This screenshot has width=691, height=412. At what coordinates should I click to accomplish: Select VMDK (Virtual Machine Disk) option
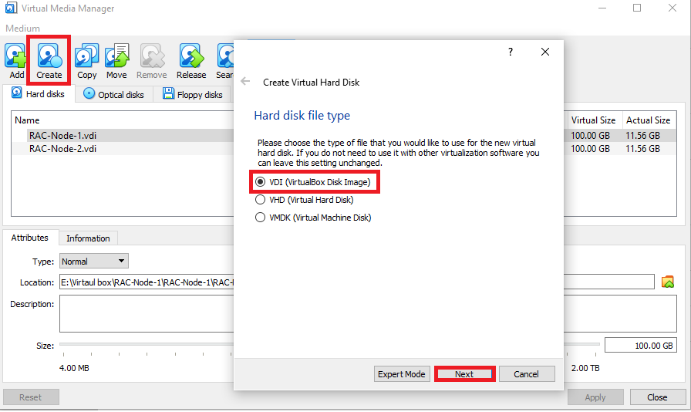[313, 218]
